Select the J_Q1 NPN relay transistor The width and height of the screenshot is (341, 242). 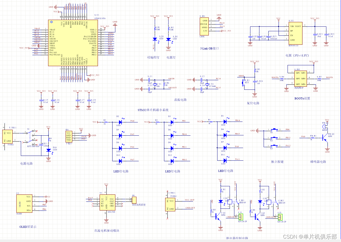point(218,216)
